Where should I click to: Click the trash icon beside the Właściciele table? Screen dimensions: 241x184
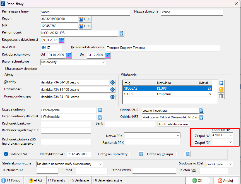[221, 96]
